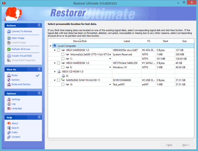Click the Label column header
The height and width of the screenshot is (151, 198).
127,41
